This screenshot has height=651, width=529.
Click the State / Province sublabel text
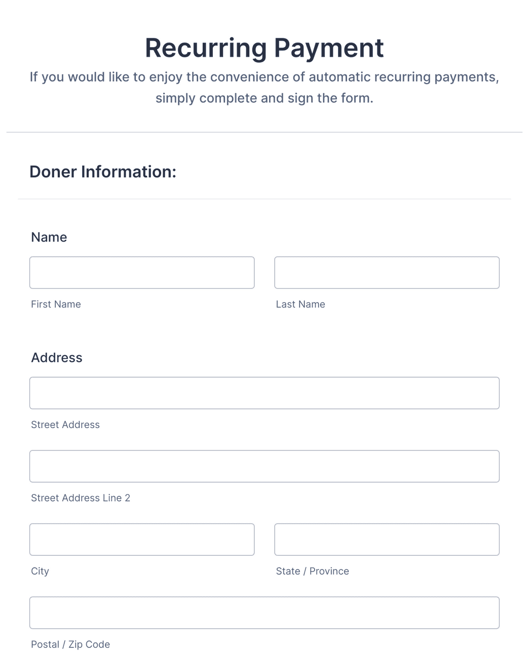[x=312, y=571]
